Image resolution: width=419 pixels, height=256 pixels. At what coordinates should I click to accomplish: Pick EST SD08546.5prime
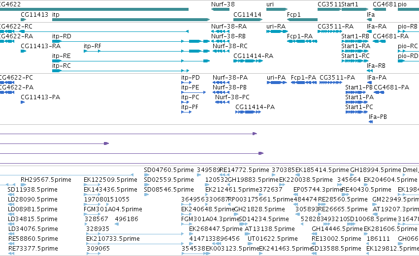(168, 190)
